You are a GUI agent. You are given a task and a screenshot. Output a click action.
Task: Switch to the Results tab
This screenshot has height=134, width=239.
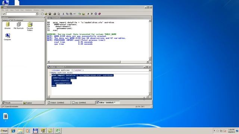click(x=12, y=103)
